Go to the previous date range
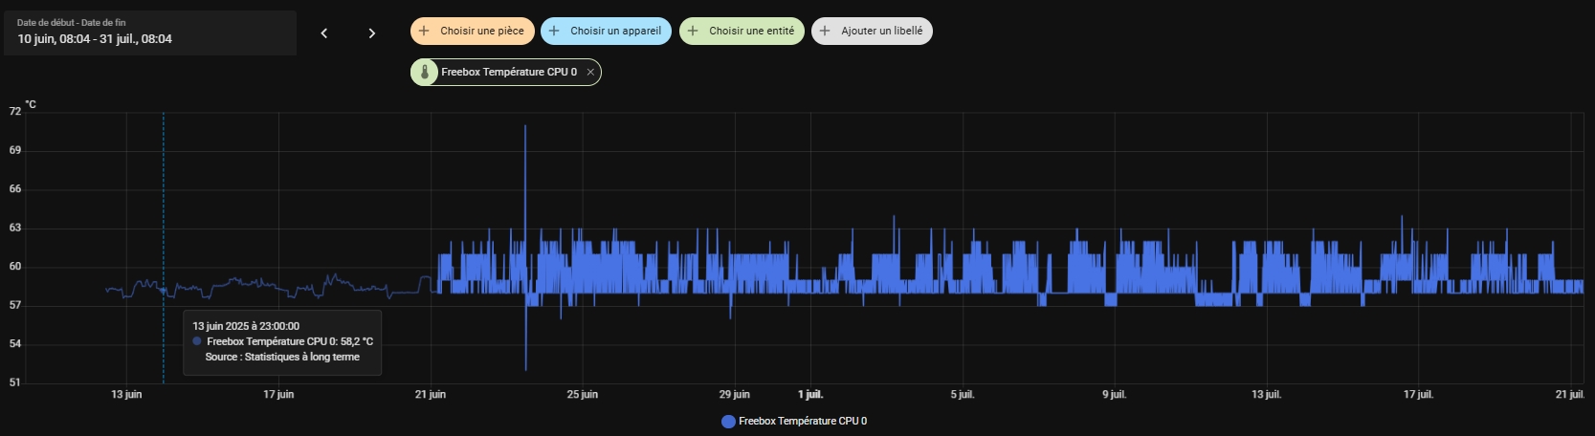The height and width of the screenshot is (436, 1595). (x=324, y=33)
